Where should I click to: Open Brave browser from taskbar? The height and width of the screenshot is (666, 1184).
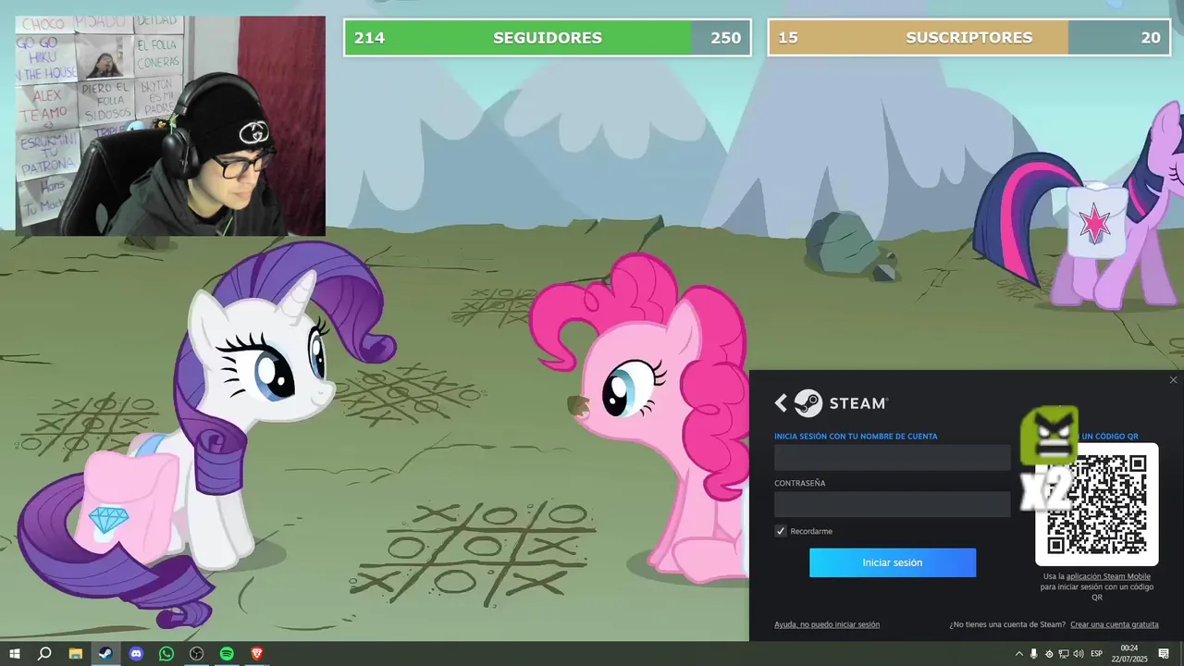pos(257,654)
